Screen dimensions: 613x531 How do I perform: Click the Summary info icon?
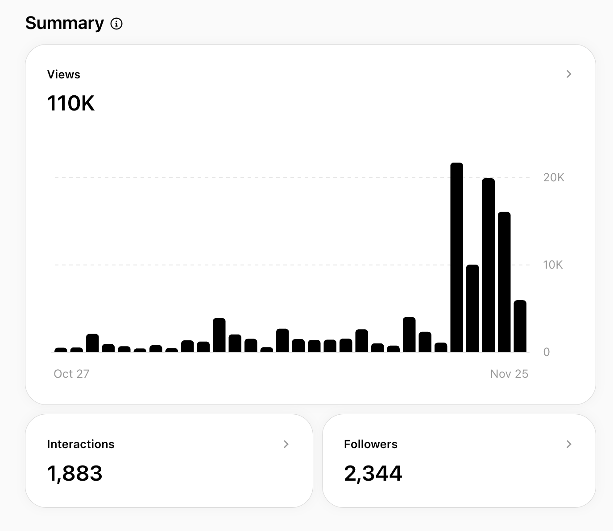[116, 24]
